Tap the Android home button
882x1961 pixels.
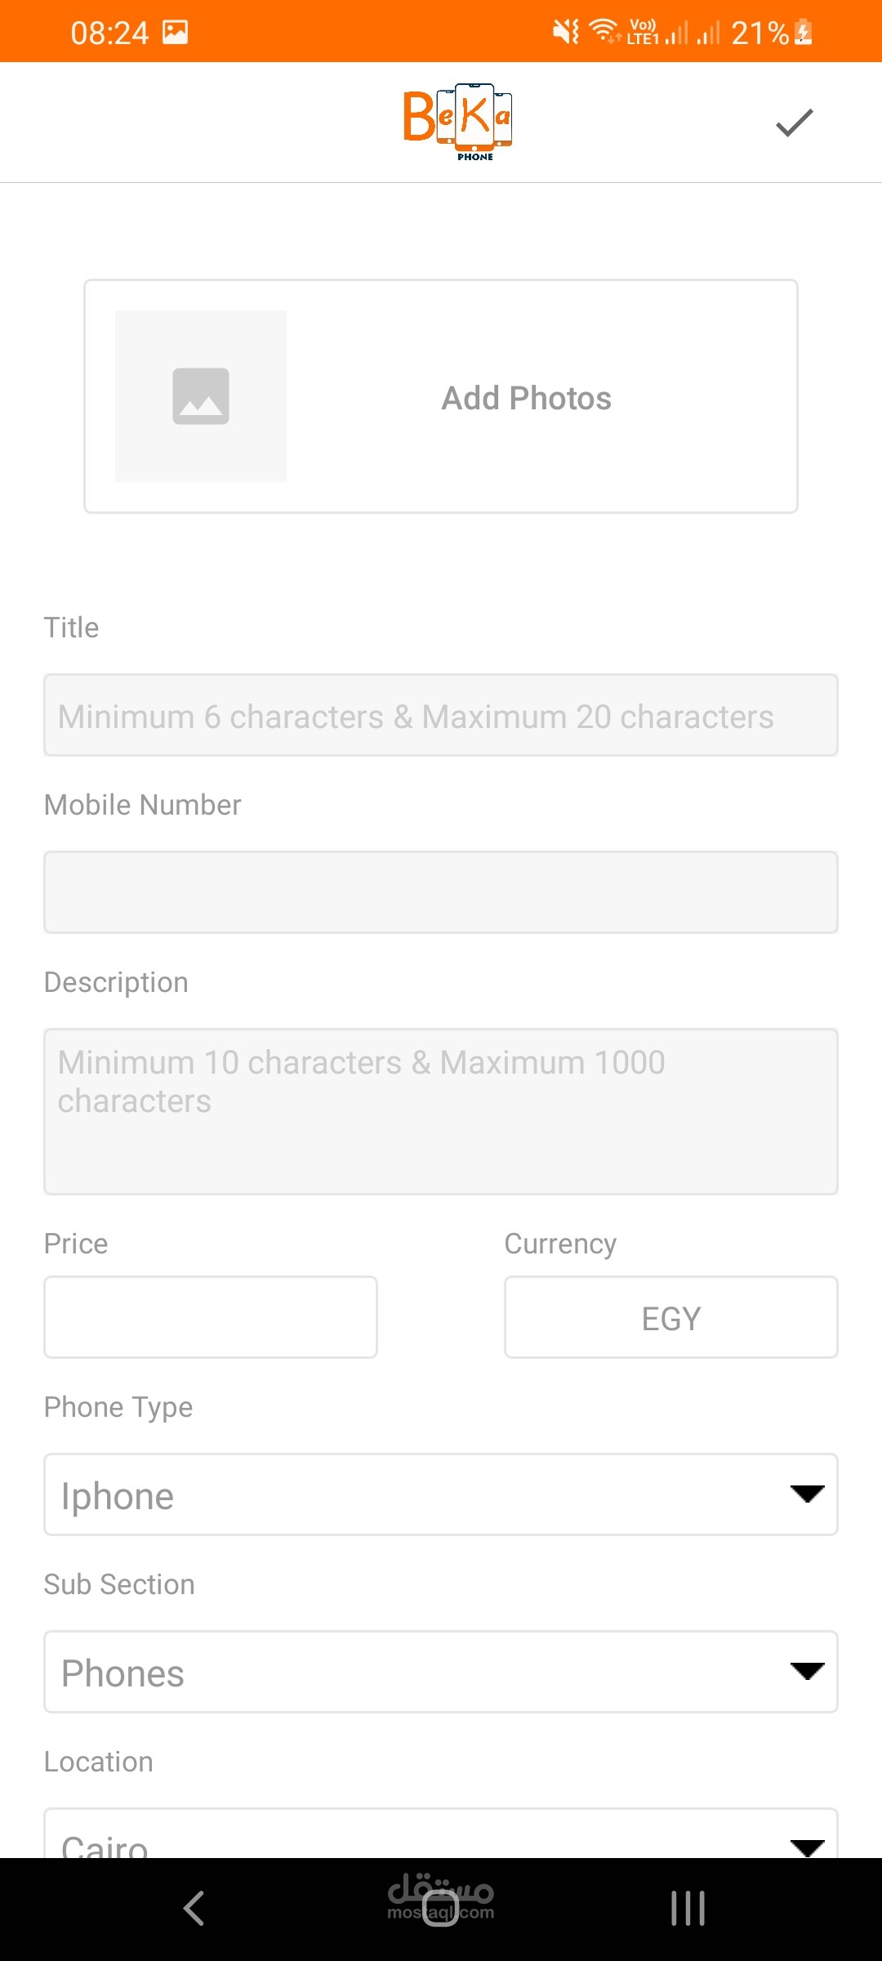441,1909
